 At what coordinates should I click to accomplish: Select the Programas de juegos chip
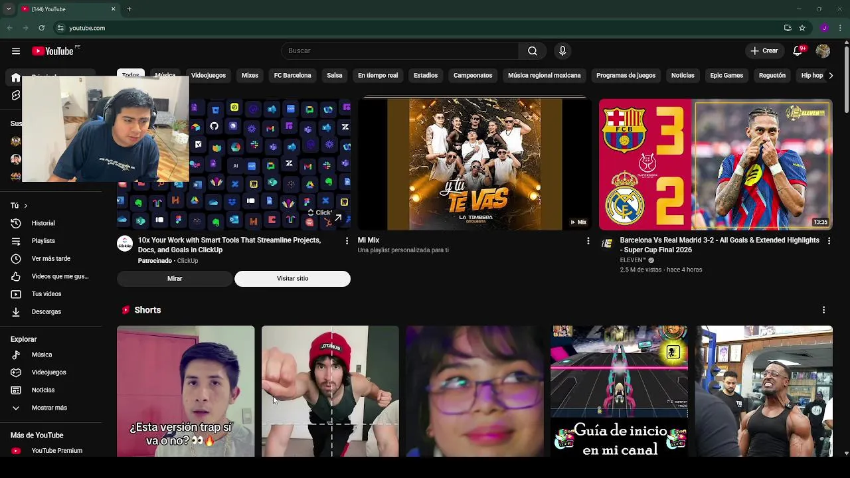pos(626,76)
